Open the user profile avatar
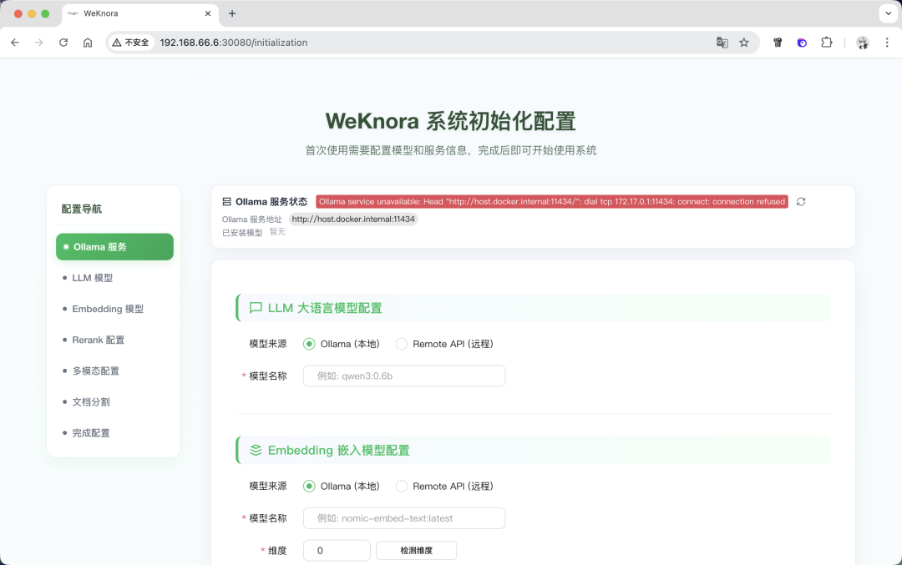Image resolution: width=902 pixels, height=565 pixels. click(862, 43)
